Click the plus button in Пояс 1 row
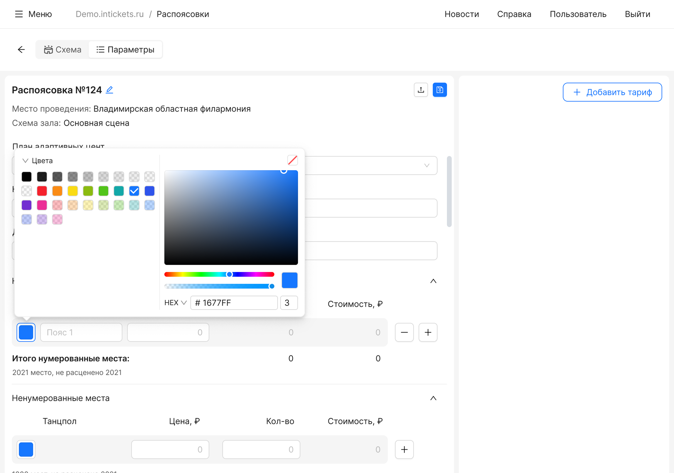Image resolution: width=674 pixels, height=473 pixels. click(428, 333)
